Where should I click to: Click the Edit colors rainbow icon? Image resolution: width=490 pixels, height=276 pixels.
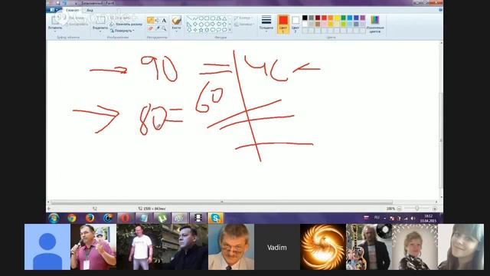374,20
